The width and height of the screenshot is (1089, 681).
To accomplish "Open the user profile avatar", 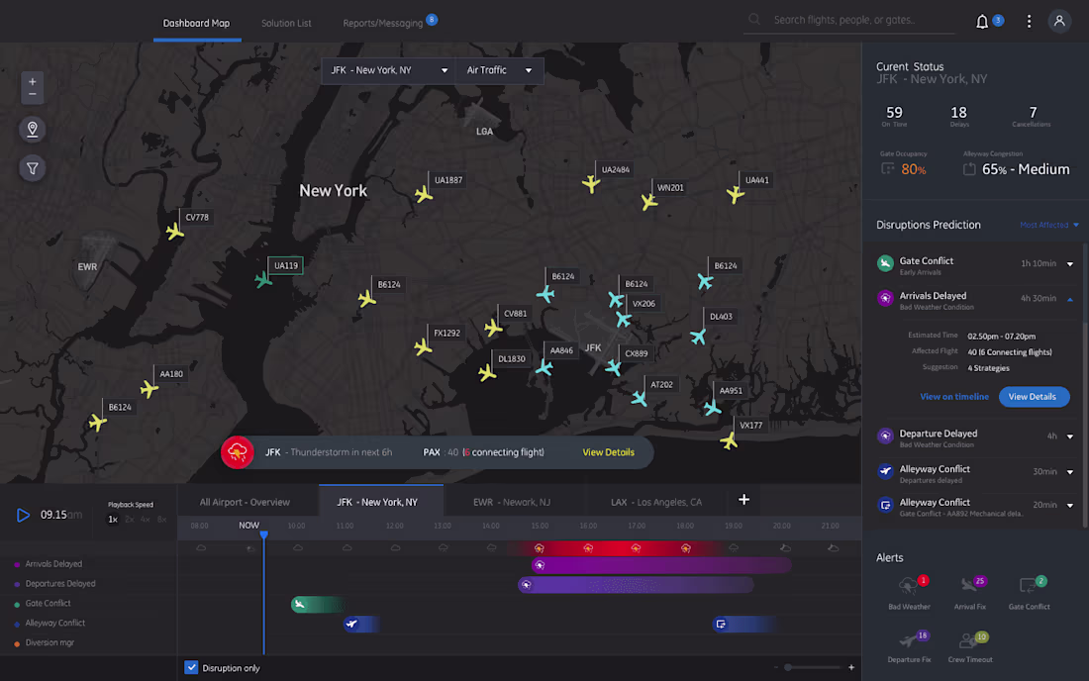I will [x=1059, y=22].
